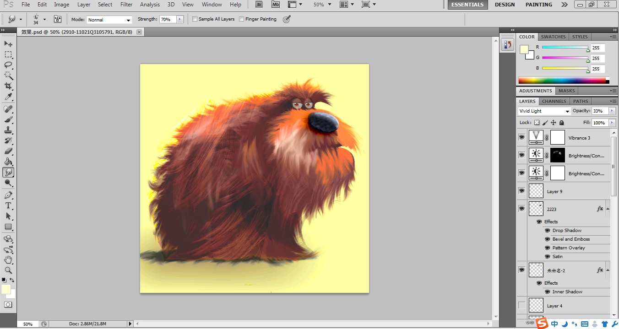Viewport: 619px width, 329px height.
Task: Click the foreground color swatch in Color panel
Action: (524, 49)
